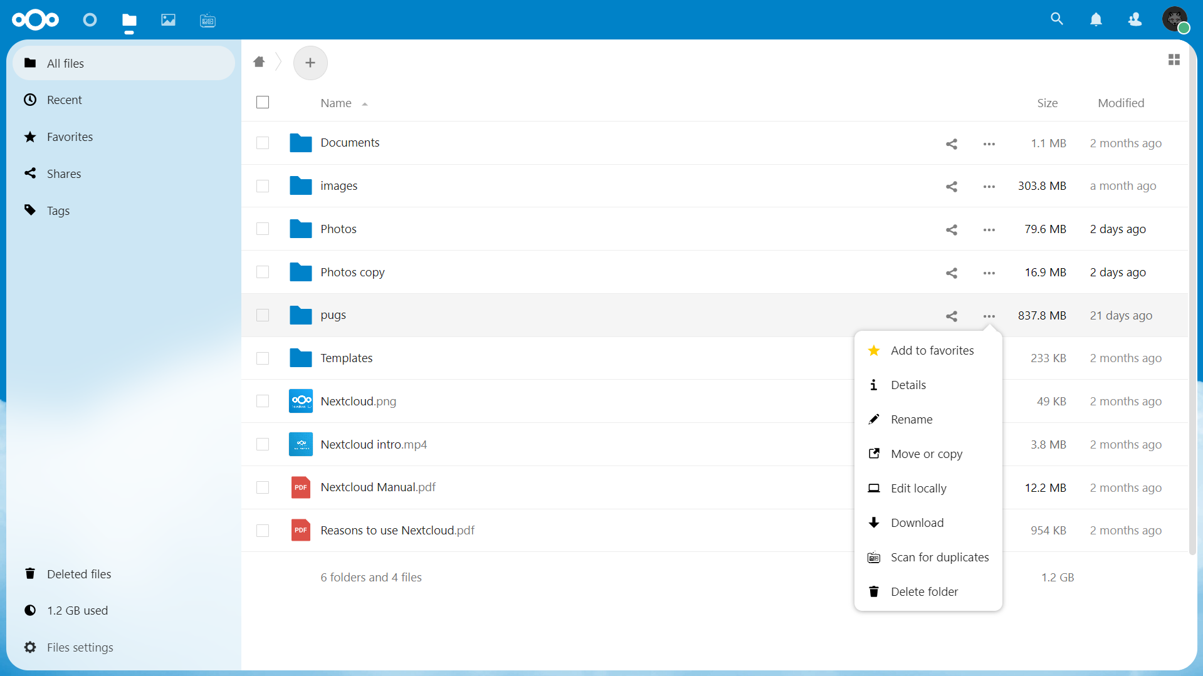Viewport: 1203px width, 676px height.
Task: Open Shares in sidebar
Action: point(123,174)
